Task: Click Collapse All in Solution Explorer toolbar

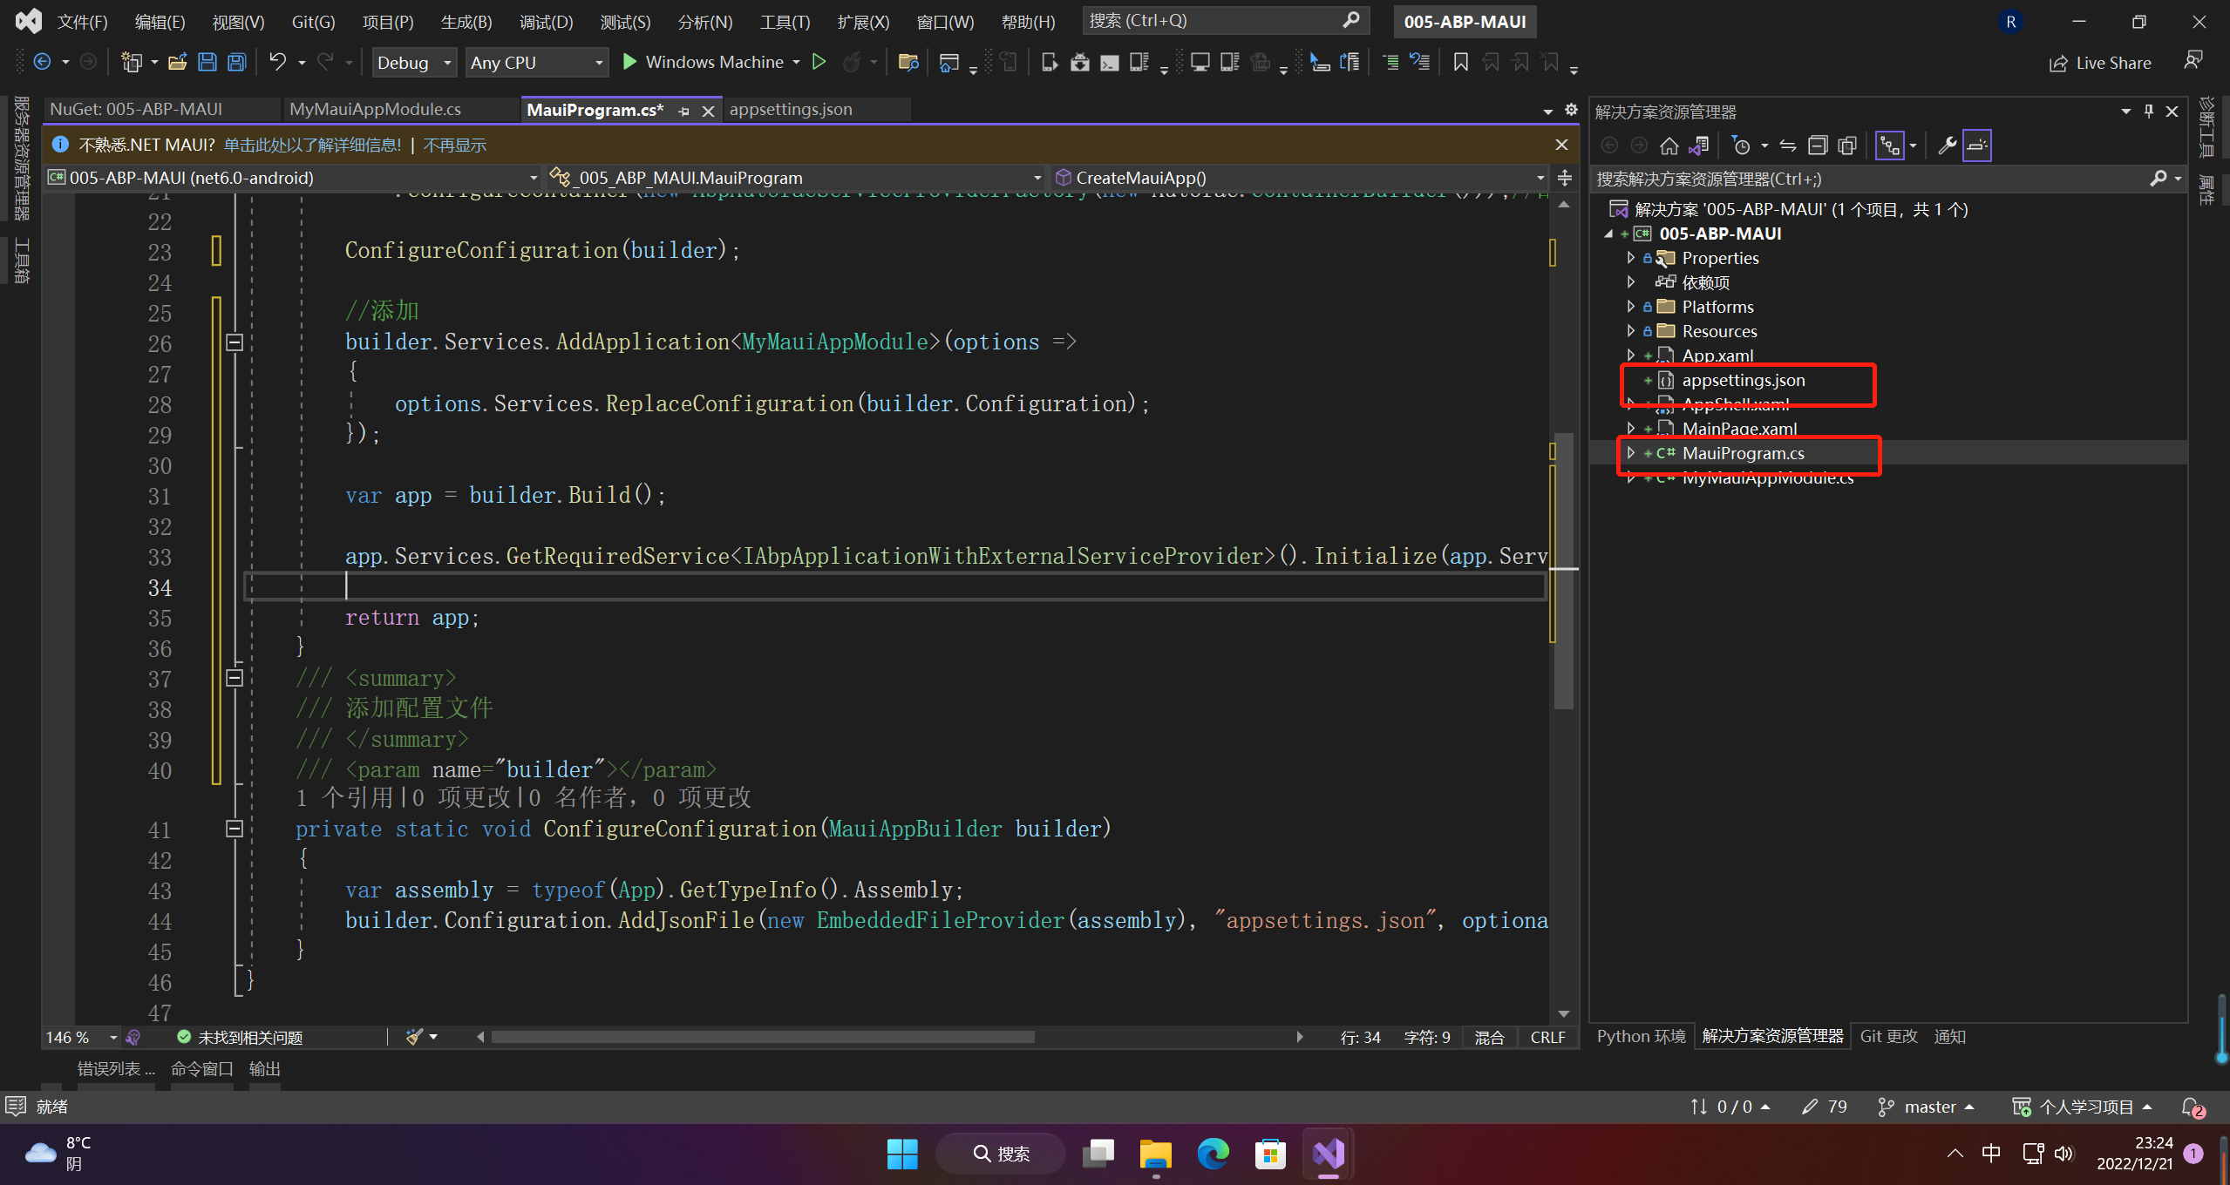Action: coord(1818,146)
